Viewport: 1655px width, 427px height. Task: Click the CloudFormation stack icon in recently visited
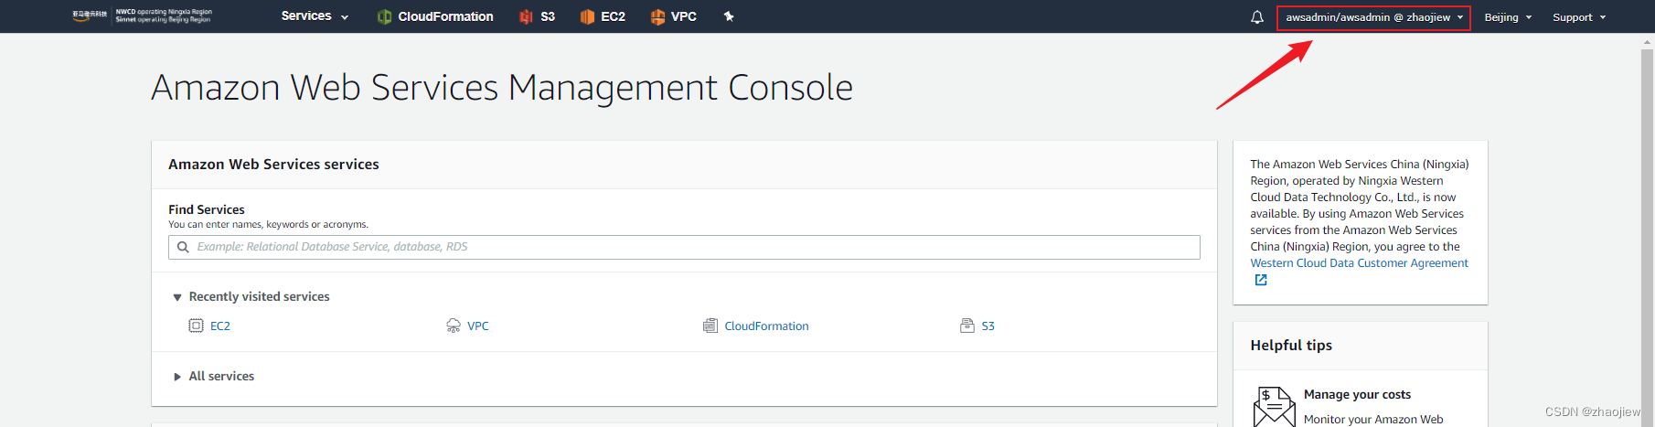pos(710,326)
